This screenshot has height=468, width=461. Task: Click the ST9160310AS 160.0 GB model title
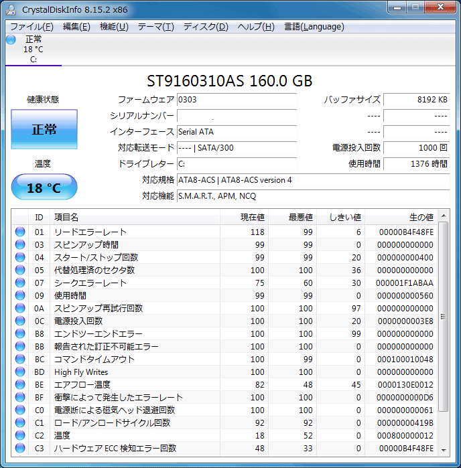[230, 81]
